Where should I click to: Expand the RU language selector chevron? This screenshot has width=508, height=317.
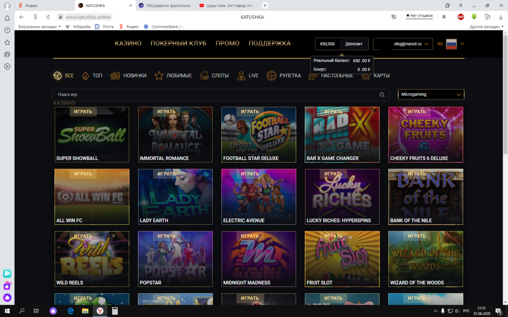coord(462,44)
